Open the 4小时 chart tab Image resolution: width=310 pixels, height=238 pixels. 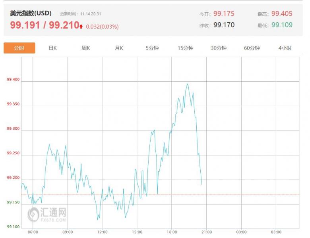point(285,48)
